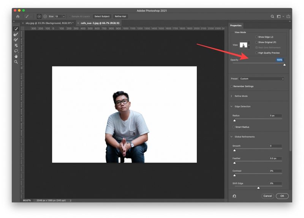Close the cafe_sua-3.jpg document tab
Screen dimensions: 304x218
pyautogui.click(x=78, y=23)
